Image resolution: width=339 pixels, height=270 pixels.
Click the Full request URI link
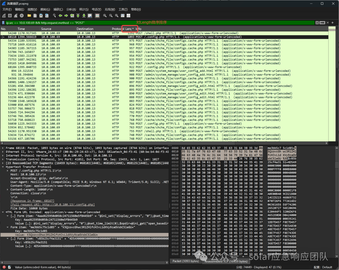click(52, 204)
